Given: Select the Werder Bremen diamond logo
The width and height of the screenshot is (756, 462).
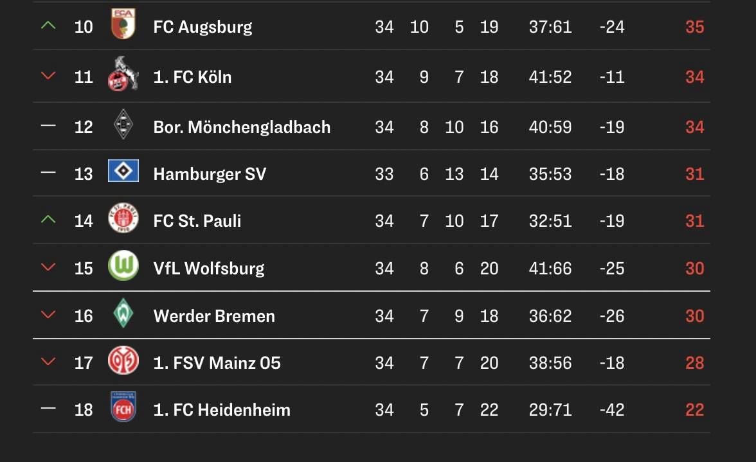Looking at the screenshot, I should pyautogui.click(x=123, y=314).
